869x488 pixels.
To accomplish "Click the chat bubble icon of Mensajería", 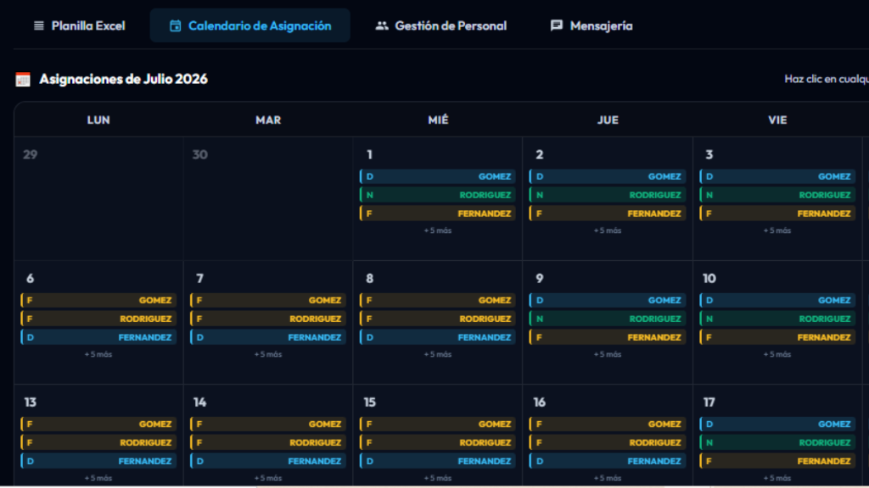I will 557,26.
